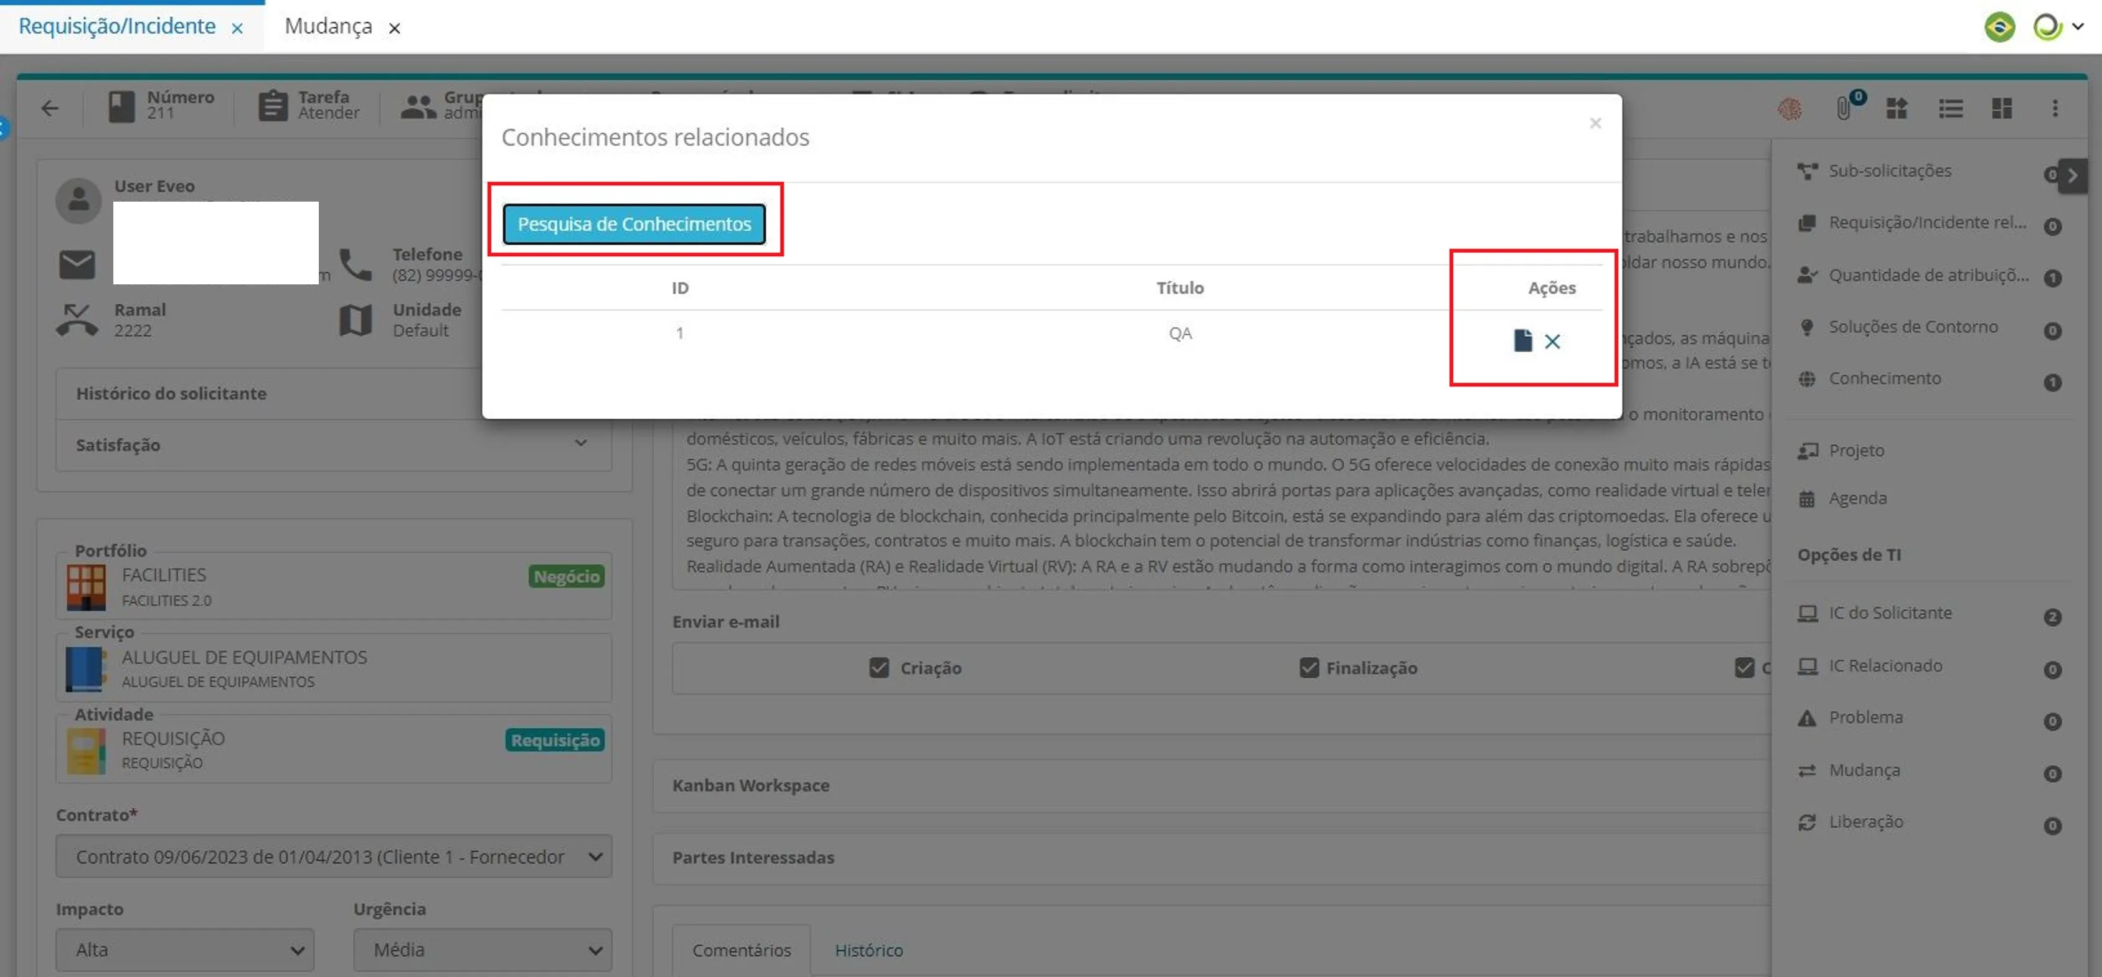Click the ID column header
The height and width of the screenshot is (977, 2102).
point(680,288)
